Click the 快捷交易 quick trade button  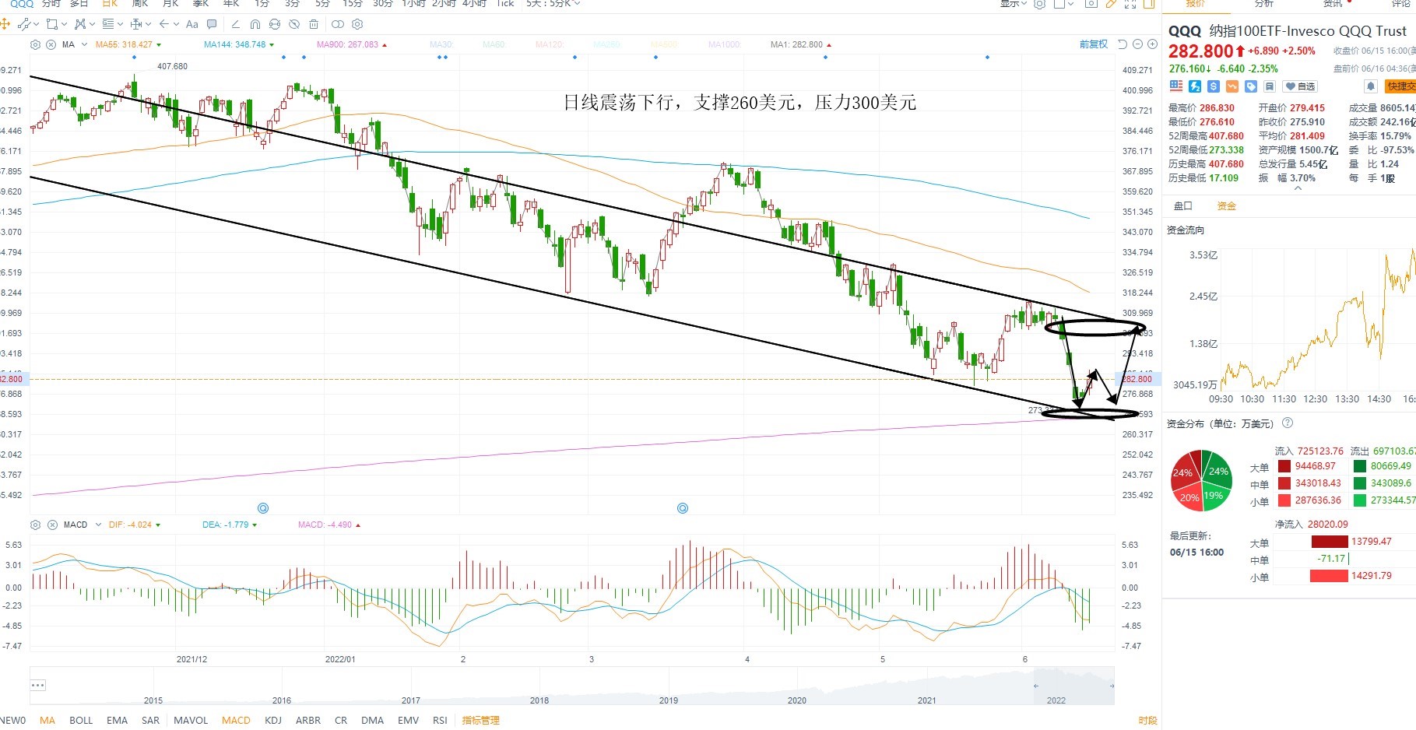1401,86
